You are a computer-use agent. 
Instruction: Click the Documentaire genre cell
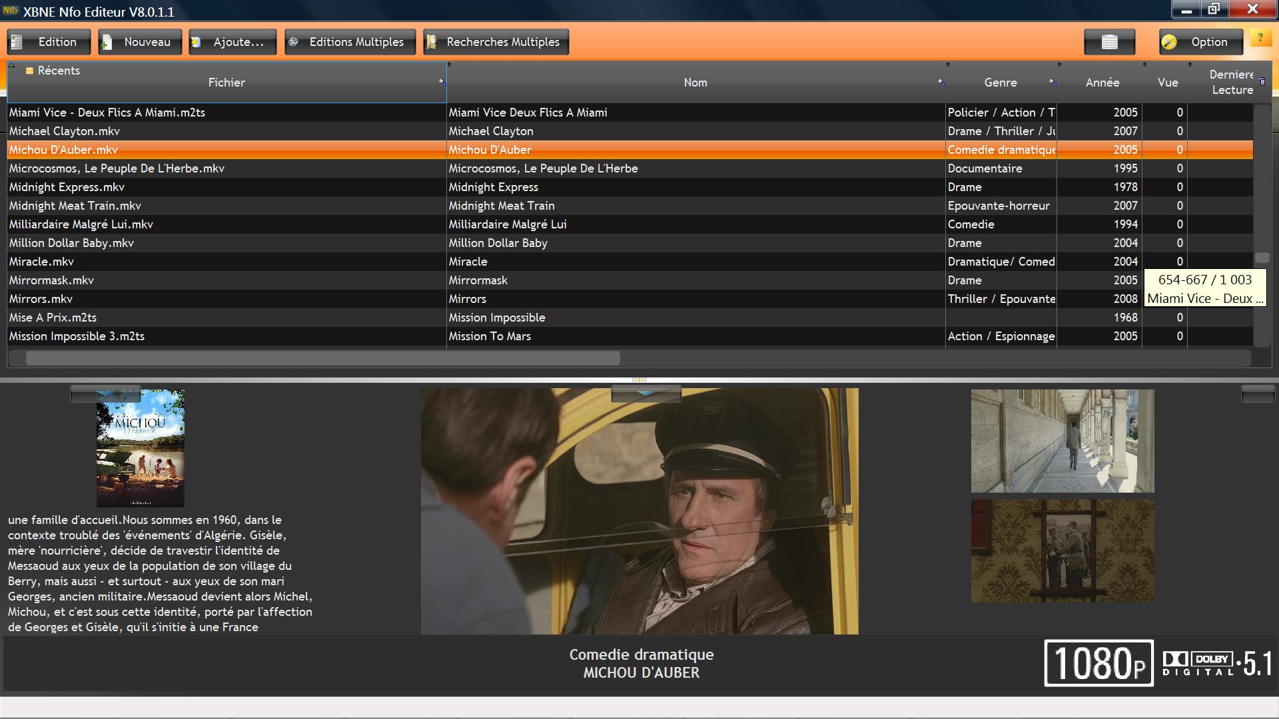click(x=1001, y=168)
